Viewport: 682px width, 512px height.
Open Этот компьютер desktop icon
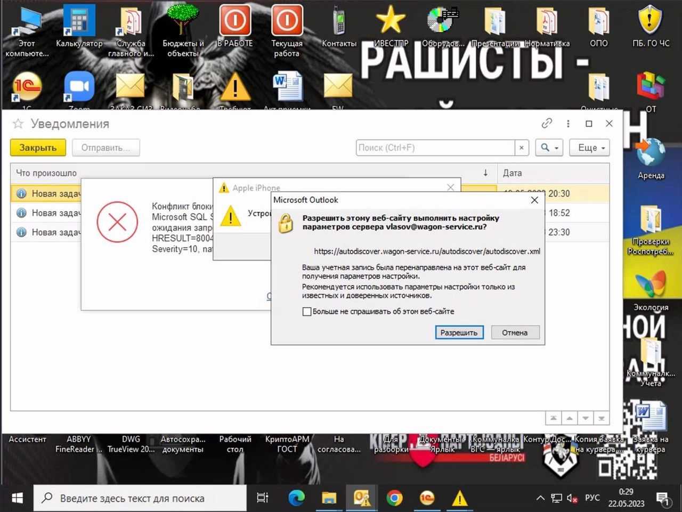[x=27, y=31]
